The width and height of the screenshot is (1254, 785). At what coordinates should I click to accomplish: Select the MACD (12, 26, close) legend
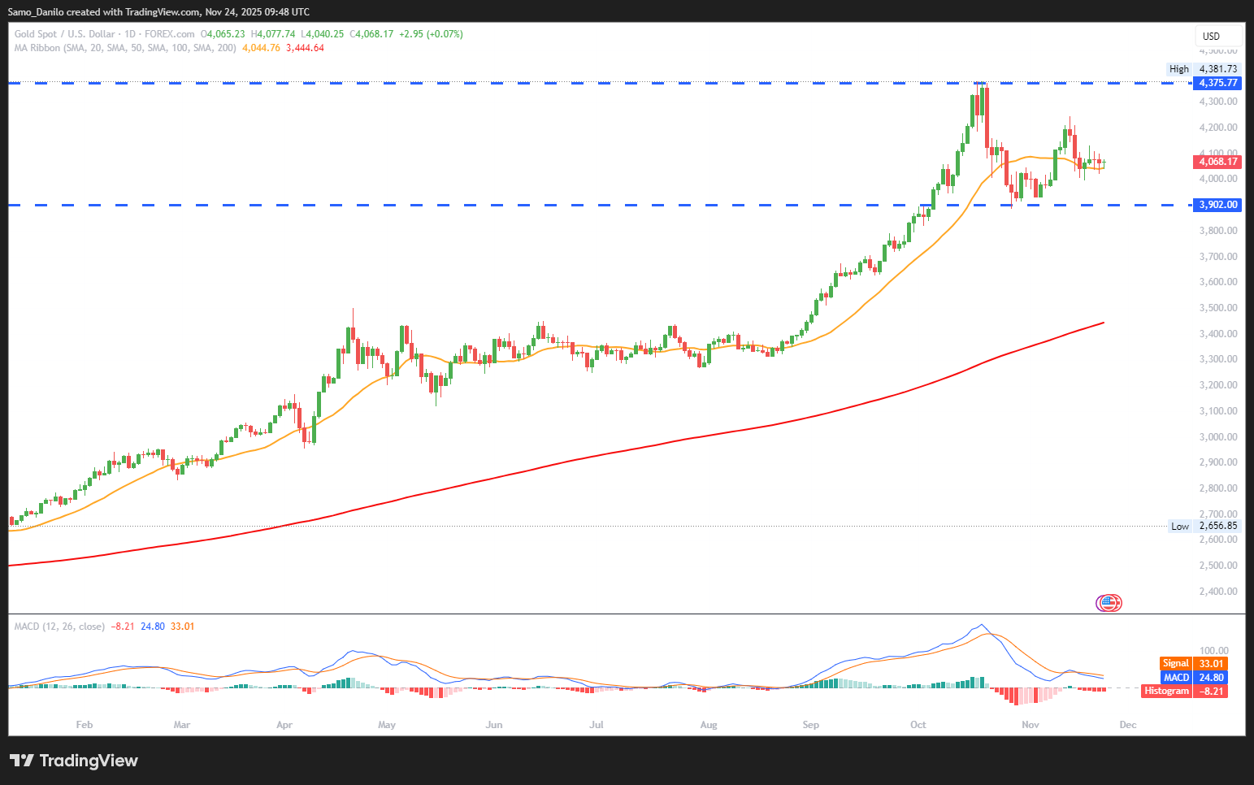pyautogui.click(x=59, y=627)
